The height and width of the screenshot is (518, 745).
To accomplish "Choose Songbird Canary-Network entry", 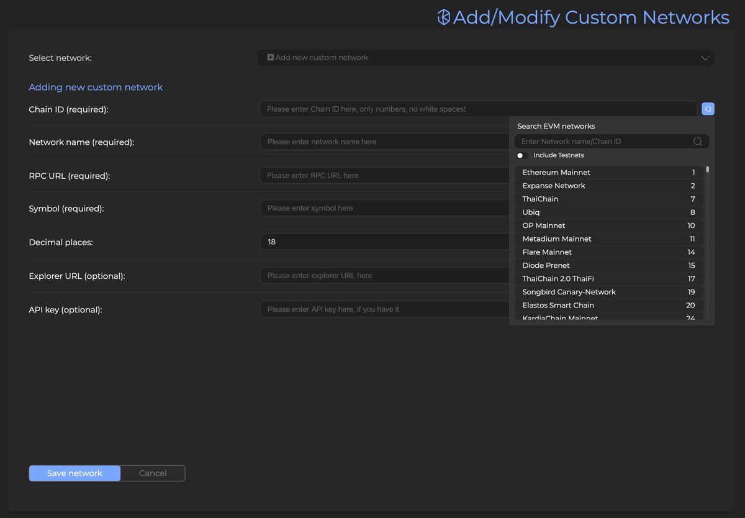I will point(609,292).
